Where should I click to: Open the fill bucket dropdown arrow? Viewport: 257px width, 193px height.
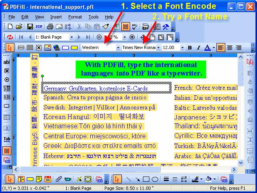[x=214, y=179]
